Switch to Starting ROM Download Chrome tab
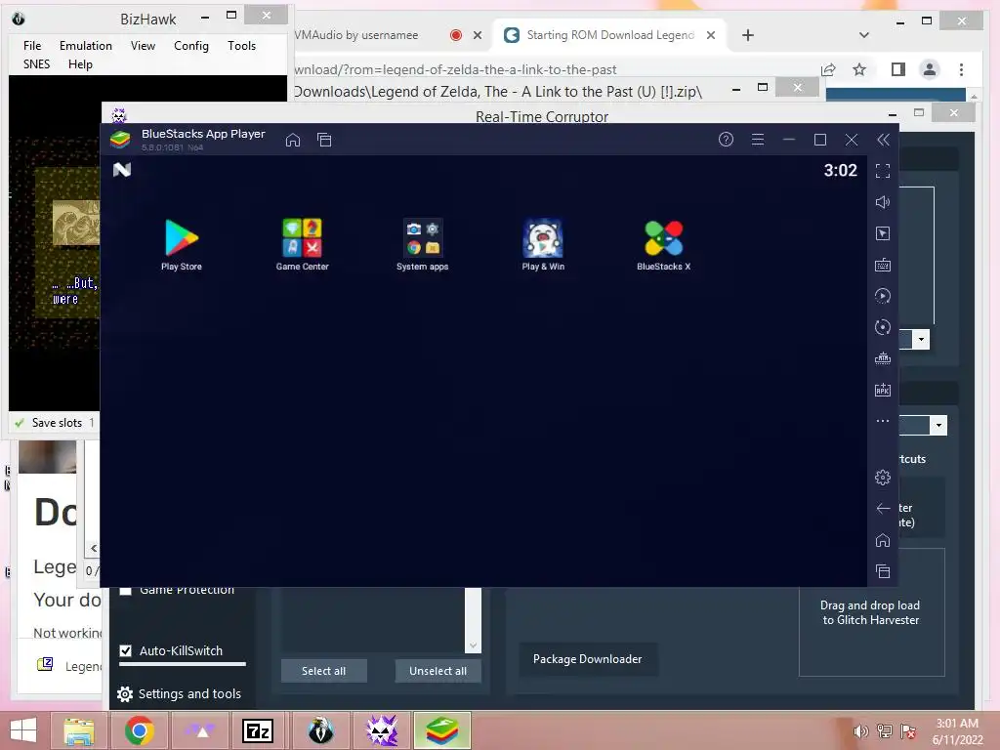1000x750 pixels. pos(609,35)
